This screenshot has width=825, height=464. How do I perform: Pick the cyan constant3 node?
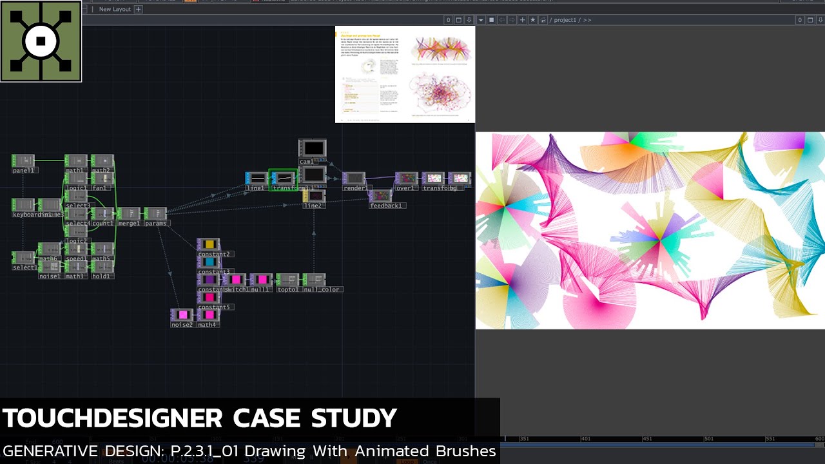(x=208, y=262)
